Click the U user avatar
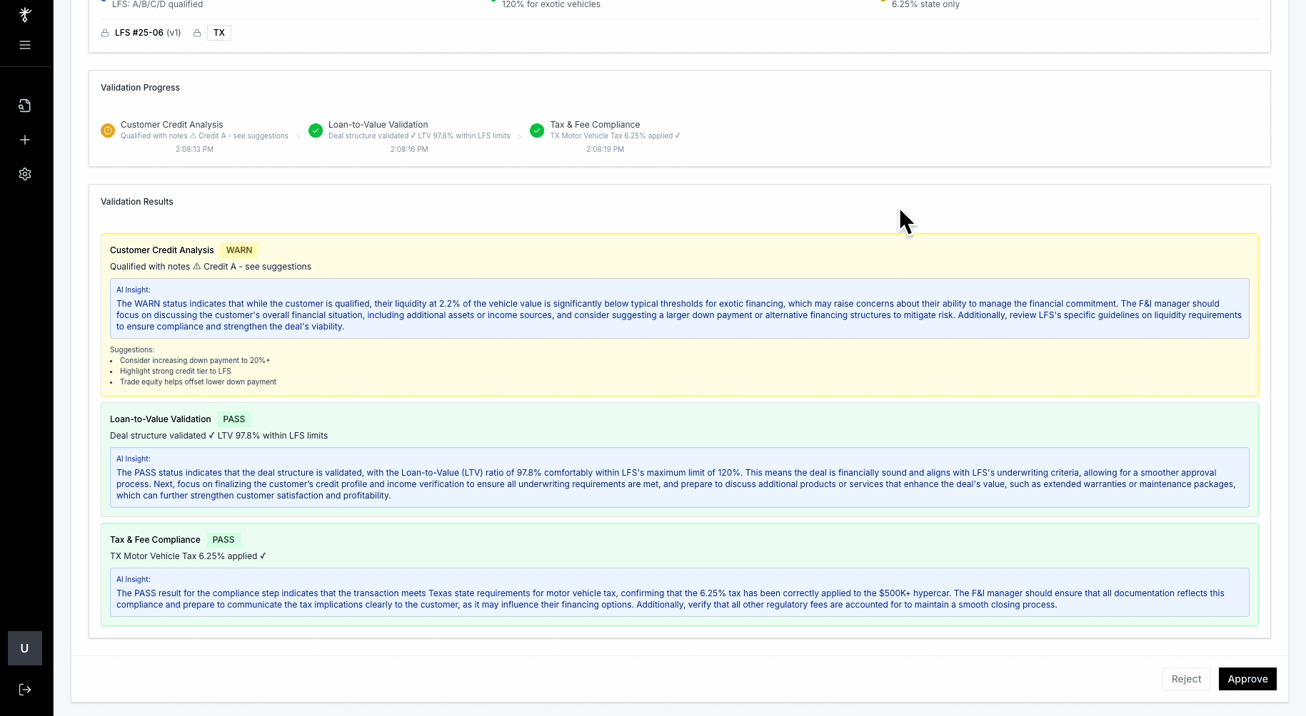Image resolution: width=1306 pixels, height=716 pixels. pyautogui.click(x=25, y=648)
